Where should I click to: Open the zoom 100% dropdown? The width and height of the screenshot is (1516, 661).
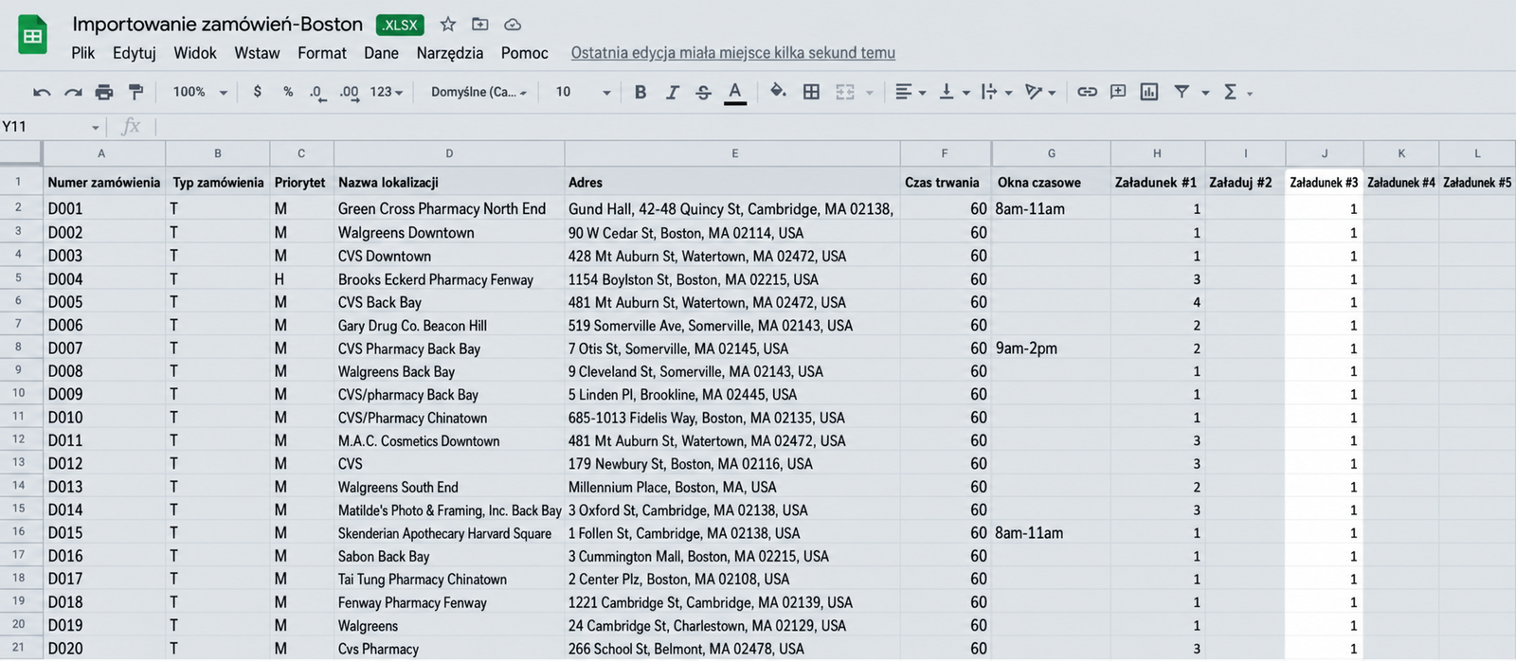click(200, 92)
